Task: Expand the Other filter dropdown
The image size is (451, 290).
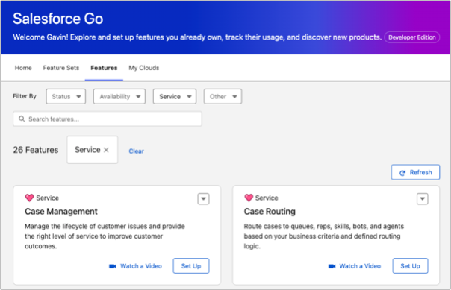Action: pyautogui.click(x=223, y=96)
